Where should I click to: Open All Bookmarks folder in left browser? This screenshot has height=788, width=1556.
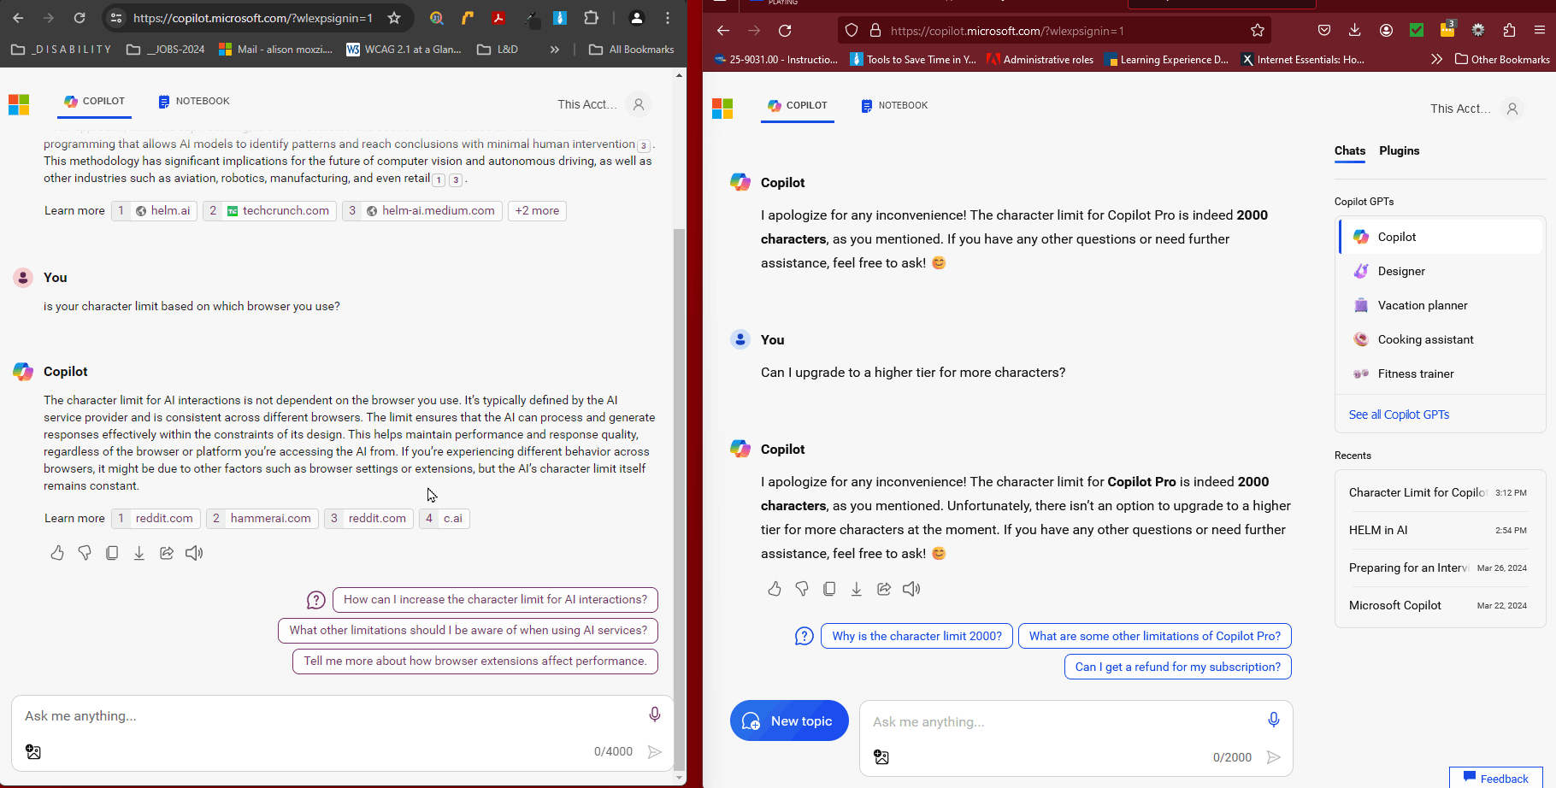(x=632, y=50)
